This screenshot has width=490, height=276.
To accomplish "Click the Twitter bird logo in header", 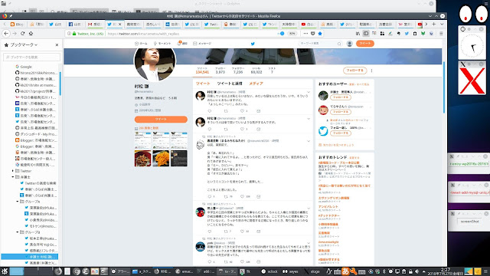I will pos(253,44).
